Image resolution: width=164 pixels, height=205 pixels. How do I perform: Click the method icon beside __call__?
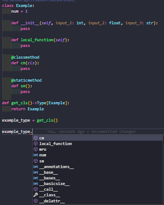(x=36, y=189)
